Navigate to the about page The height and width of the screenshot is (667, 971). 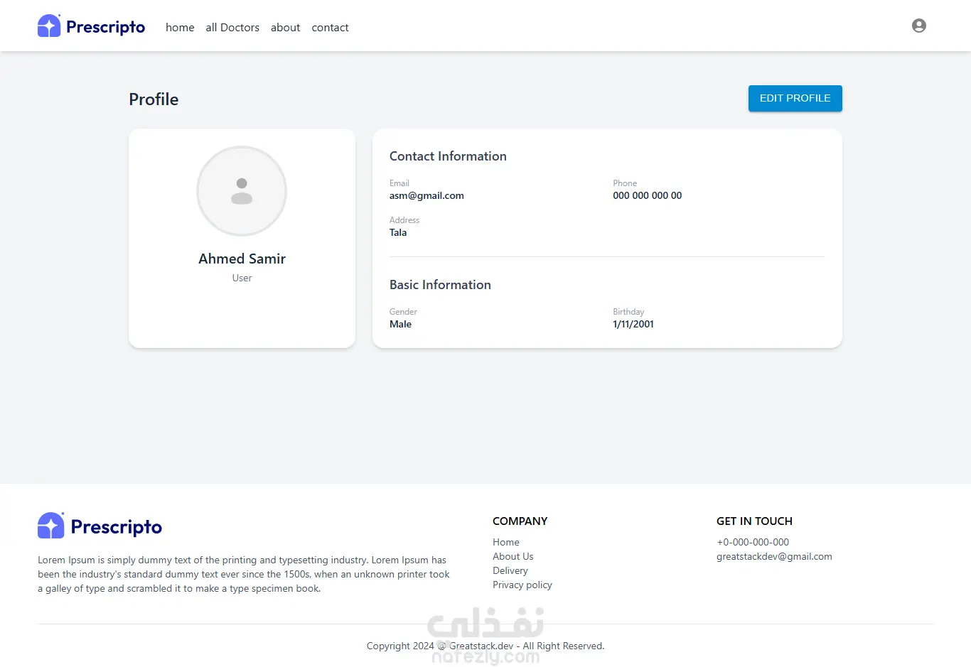(285, 28)
